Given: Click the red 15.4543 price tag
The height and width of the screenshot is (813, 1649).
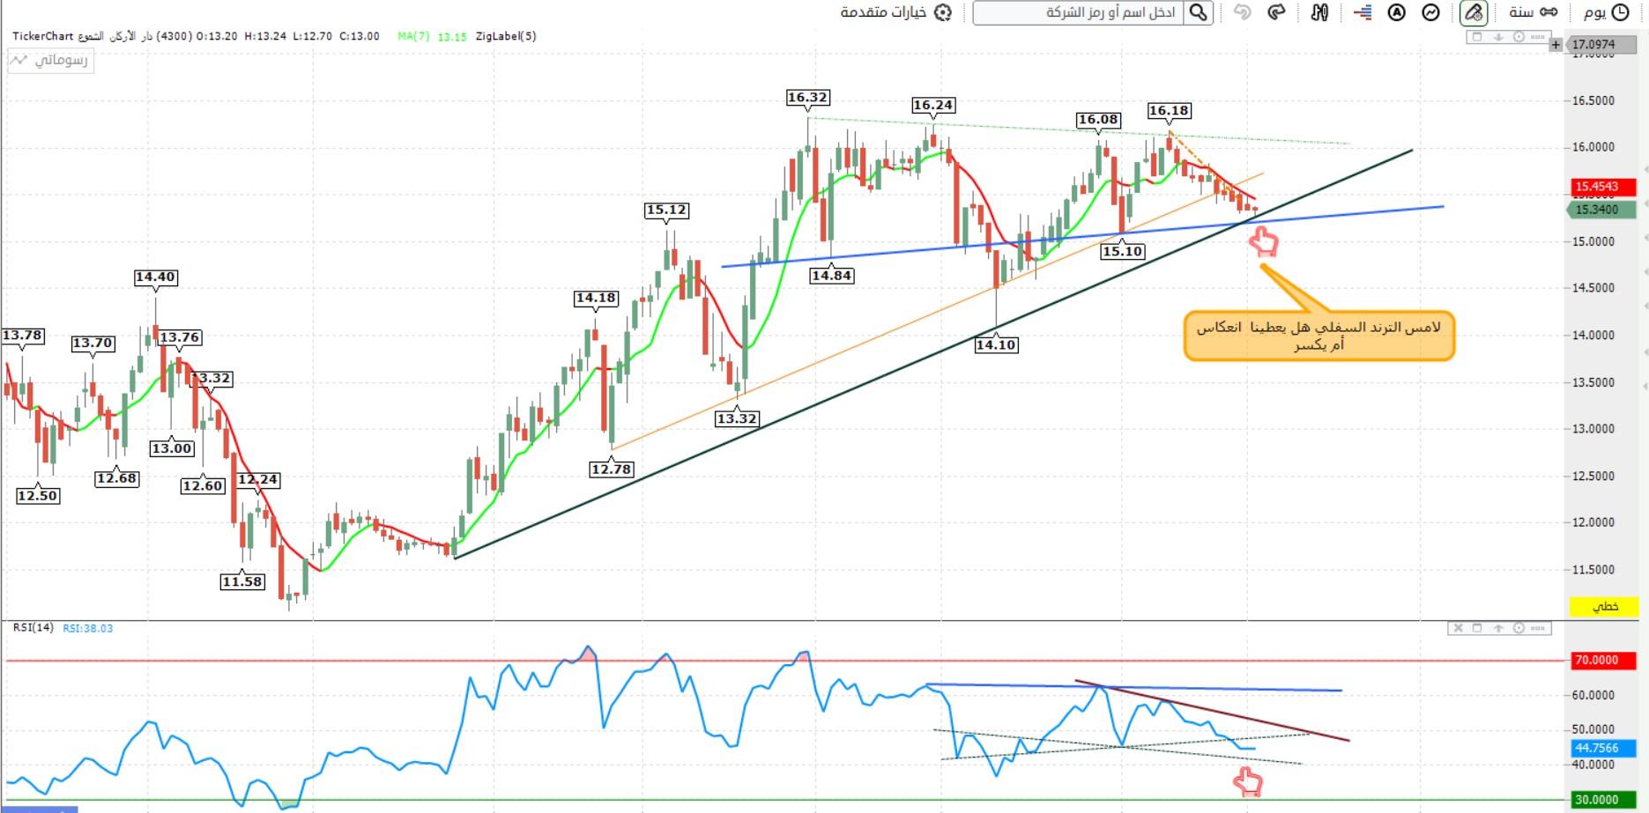Looking at the screenshot, I should (x=1603, y=187).
